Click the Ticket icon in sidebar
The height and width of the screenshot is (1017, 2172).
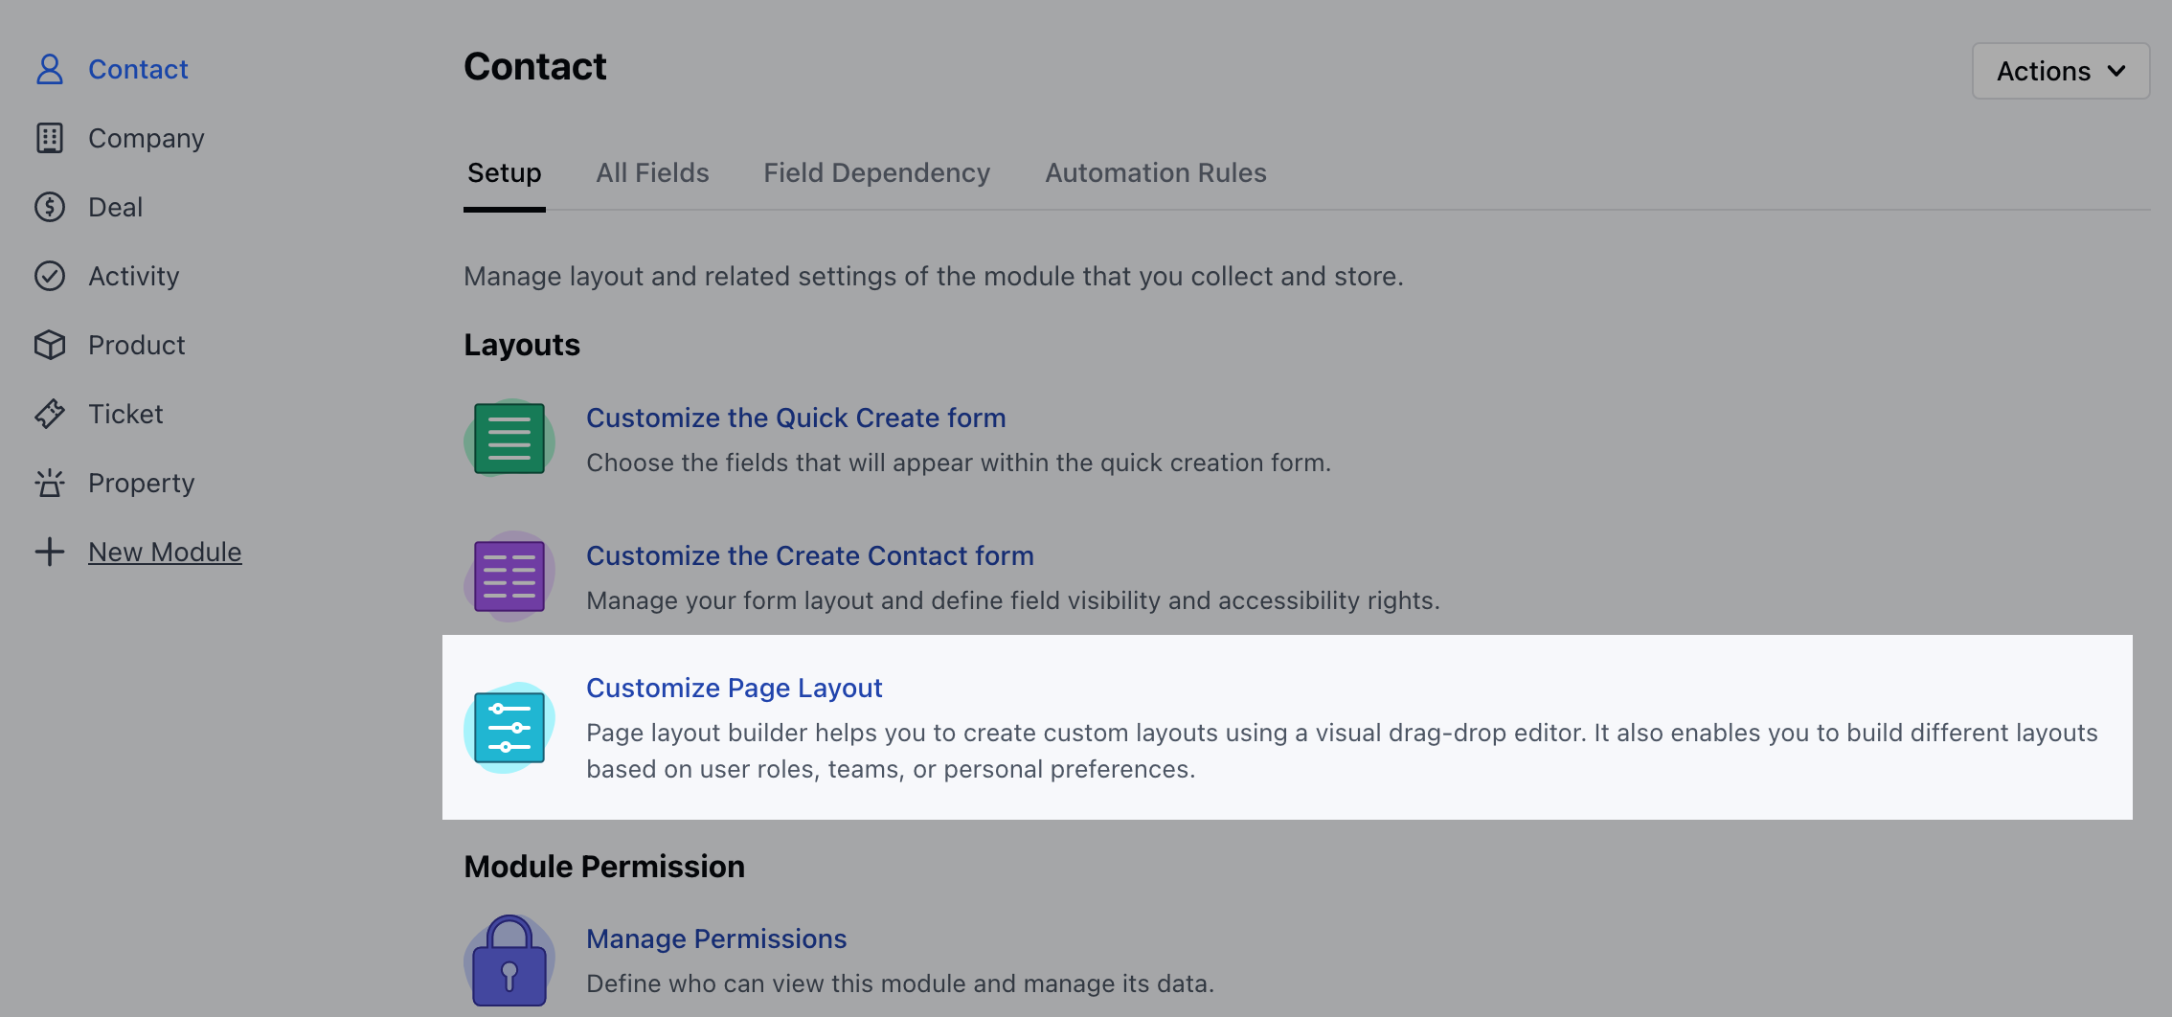[50, 414]
